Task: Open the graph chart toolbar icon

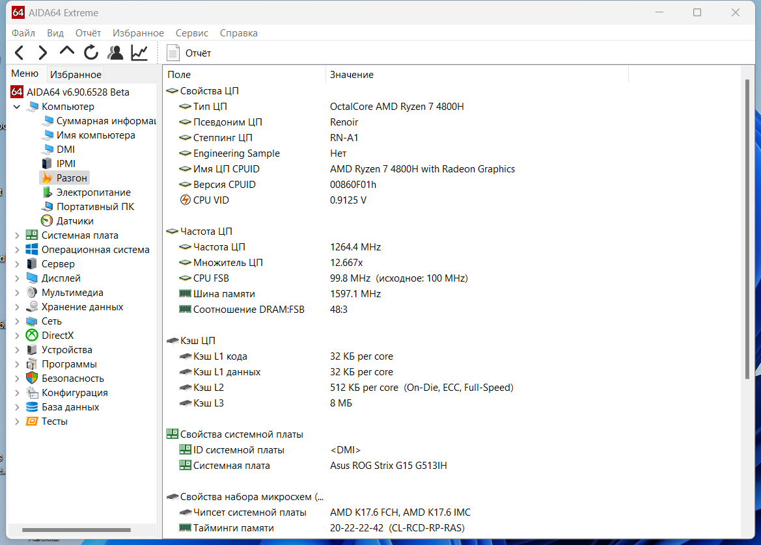Action: tap(140, 53)
